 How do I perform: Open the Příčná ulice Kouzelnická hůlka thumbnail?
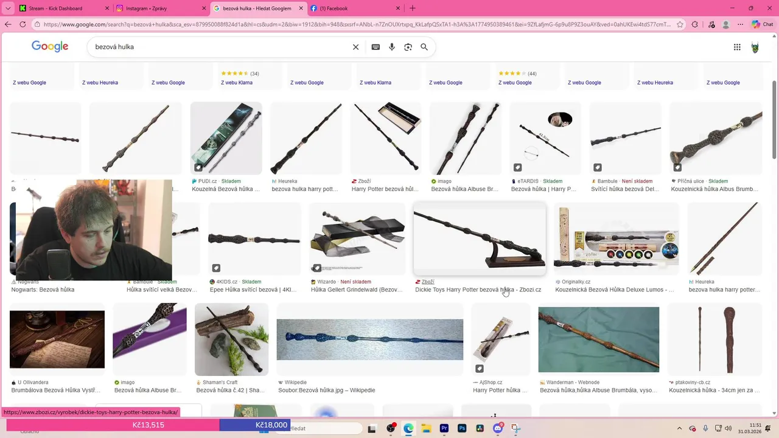pyautogui.click(x=716, y=138)
